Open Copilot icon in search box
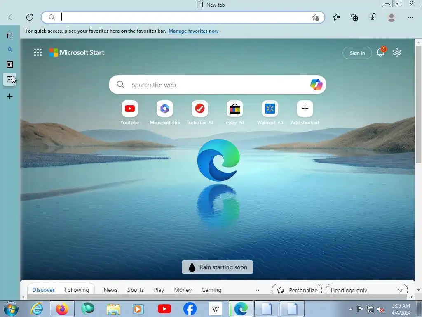Viewport: 422px width, 317px height. pos(316,85)
